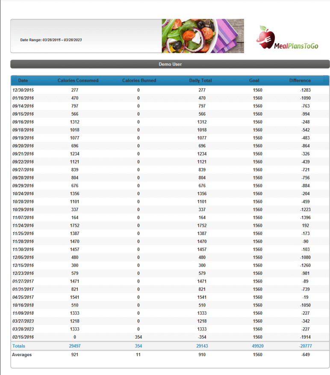Click date 11/28/2016
Screen dimensions: 330x375
pyautogui.click(x=23, y=241)
